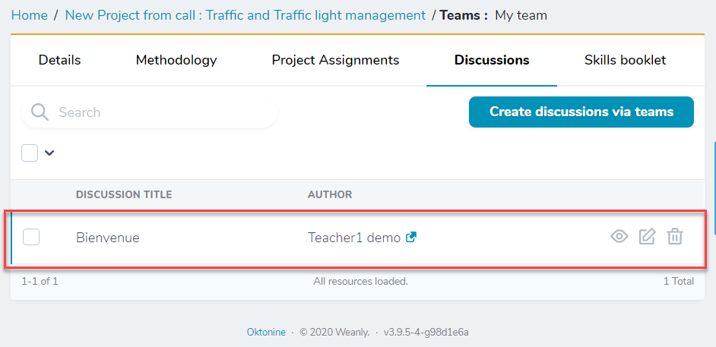View the Bienvenue discussion with eye icon
This screenshot has height=347, width=716.
point(619,237)
